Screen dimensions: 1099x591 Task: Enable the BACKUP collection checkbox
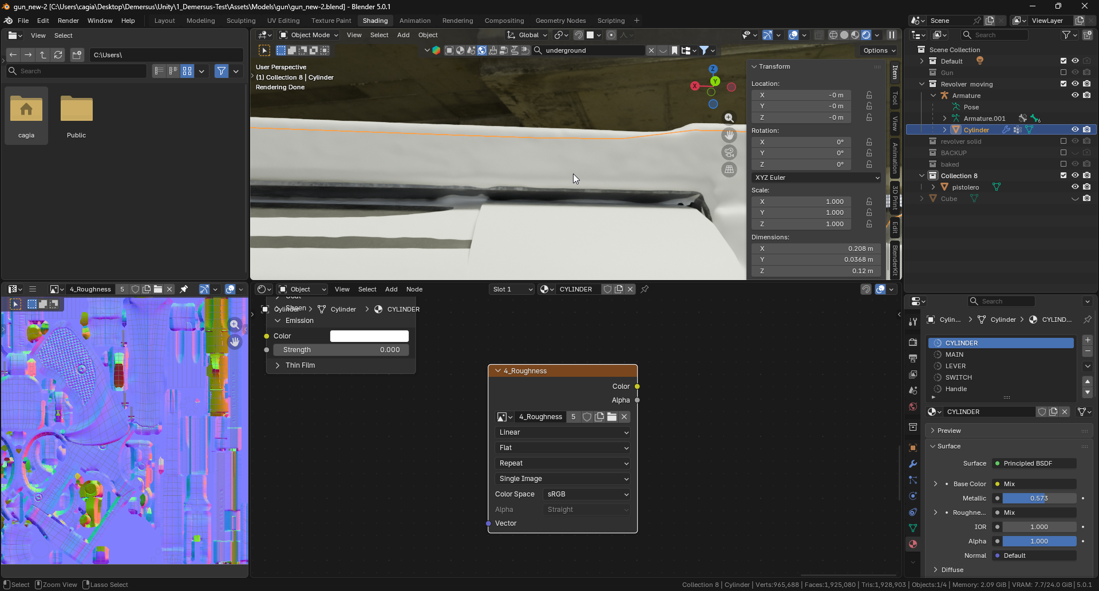click(x=1064, y=153)
